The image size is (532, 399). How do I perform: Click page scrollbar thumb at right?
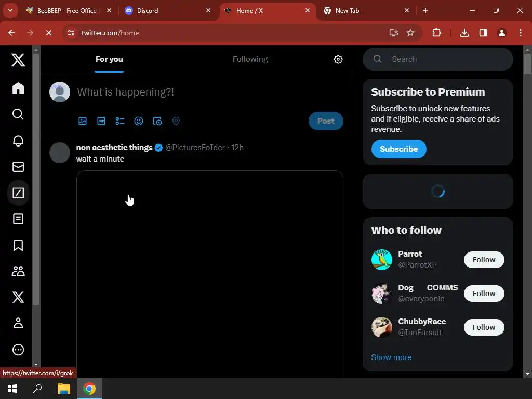click(527, 63)
